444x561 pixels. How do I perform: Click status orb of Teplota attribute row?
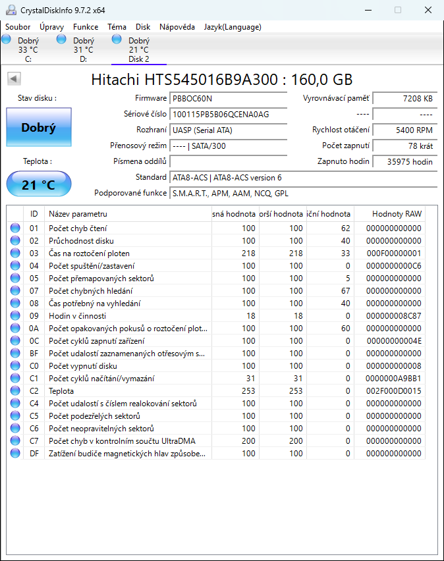[x=15, y=390]
